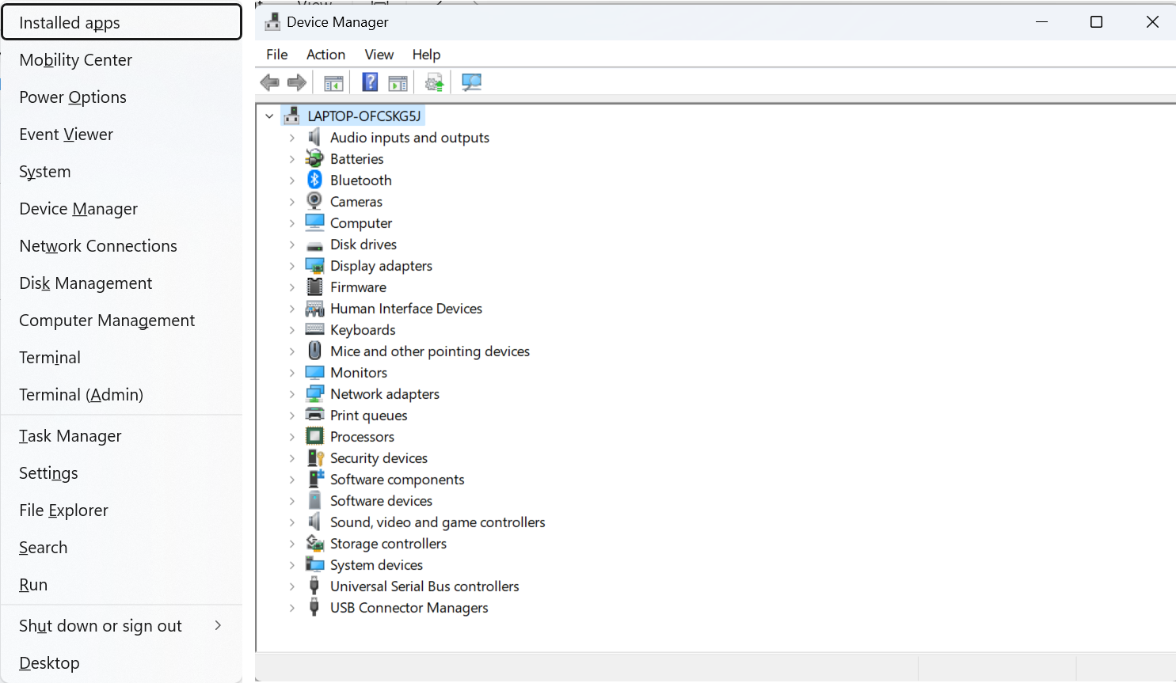The width and height of the screenshot is (1176, 683).
Task: Click the Back navigation arrow in the toolbar
Action: [269, 82]
